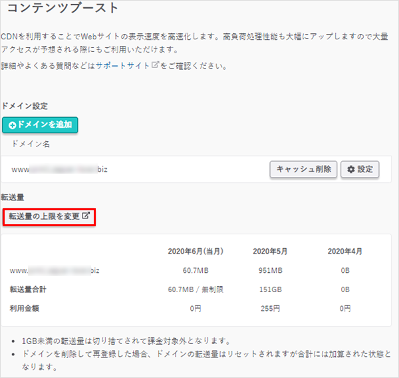Click plus icon on ドメインを追加 button
399x378 pixels.
12,125
